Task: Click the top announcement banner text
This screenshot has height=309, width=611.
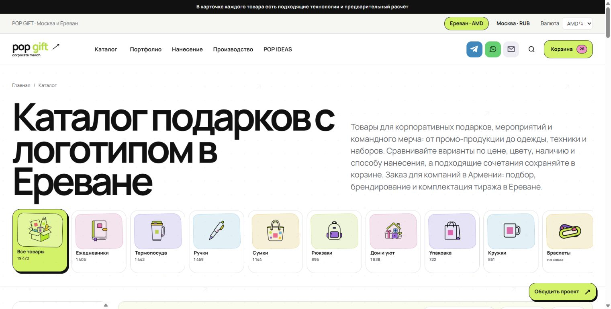Action: click(x=302, y=7)
